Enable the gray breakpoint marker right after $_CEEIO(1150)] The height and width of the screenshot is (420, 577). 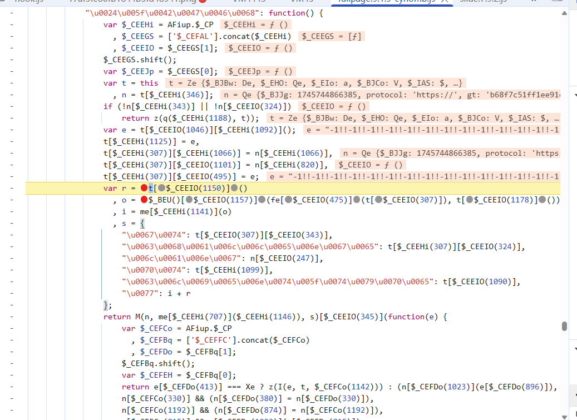[x=234, y=188]
